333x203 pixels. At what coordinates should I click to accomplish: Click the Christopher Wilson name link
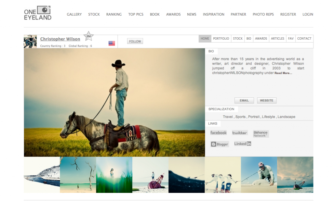[60, 39]
